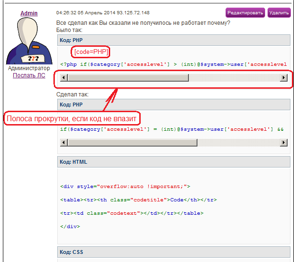The height and width of the screenshot is (262, 299).
Task: Click the Послать ЛС link
Action: (29, 75)
